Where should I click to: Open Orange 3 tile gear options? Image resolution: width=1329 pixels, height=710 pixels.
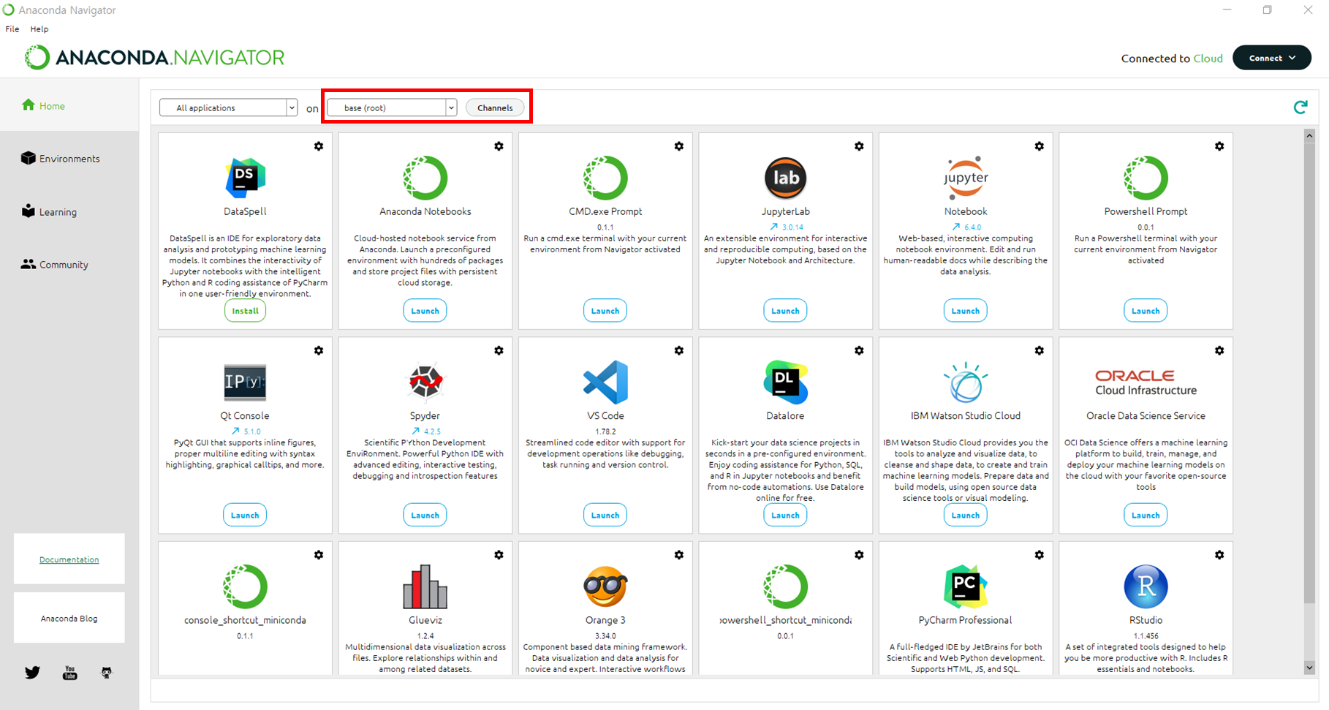point(679,555)
